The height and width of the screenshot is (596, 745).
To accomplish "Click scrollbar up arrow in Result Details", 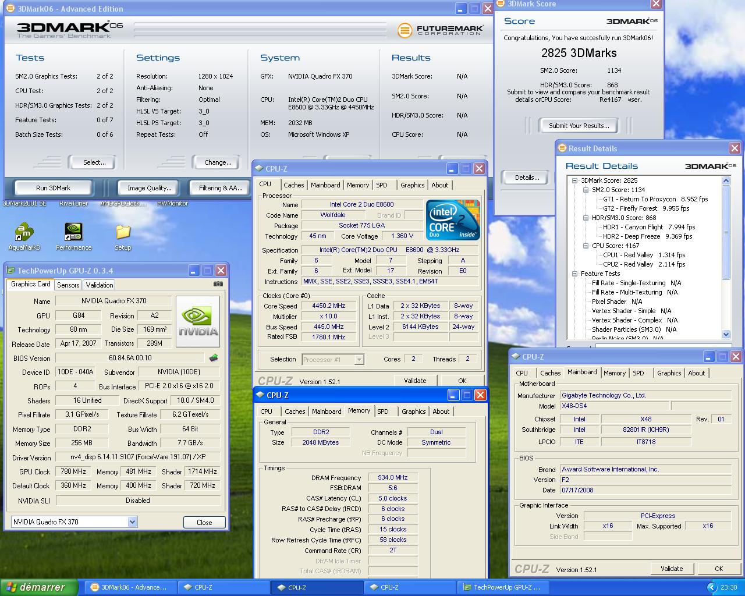I will 726,181.
